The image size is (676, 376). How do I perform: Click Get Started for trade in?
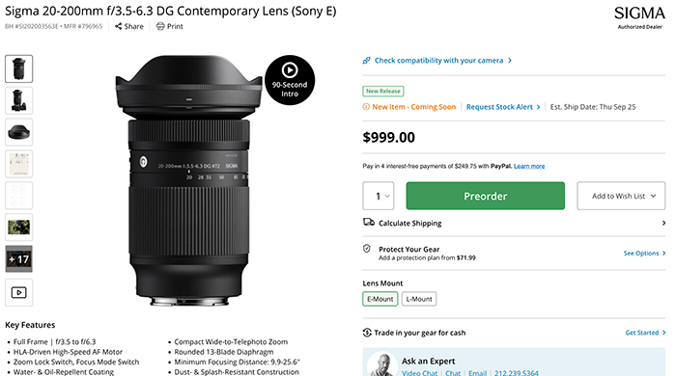645,333
